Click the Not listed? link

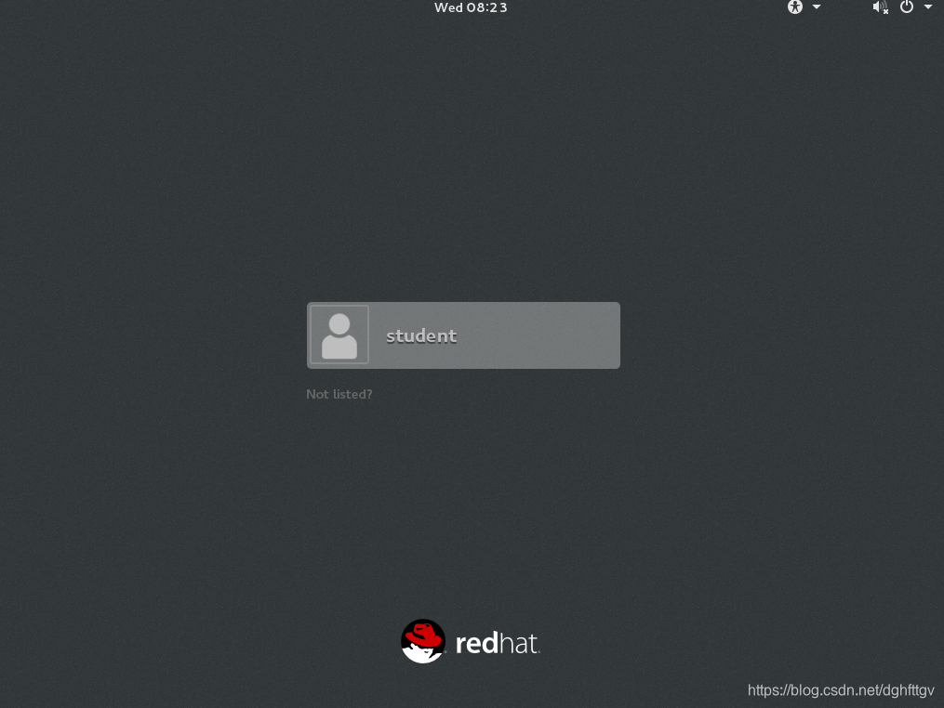[339, 394]
